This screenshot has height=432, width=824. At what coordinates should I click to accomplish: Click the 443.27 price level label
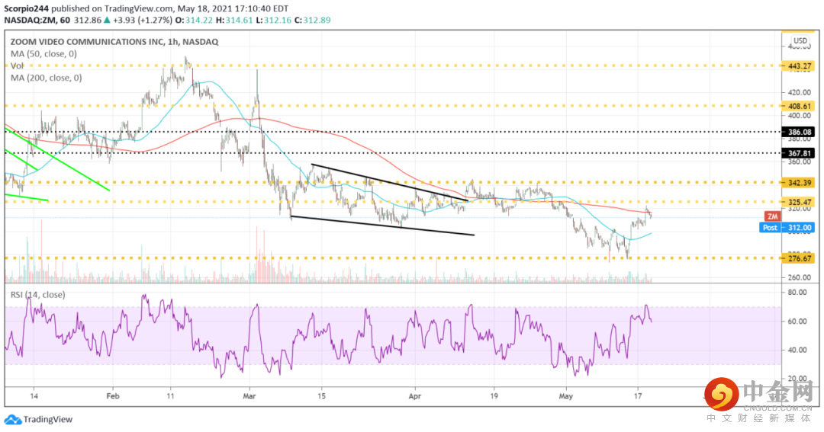pos(800,66)
